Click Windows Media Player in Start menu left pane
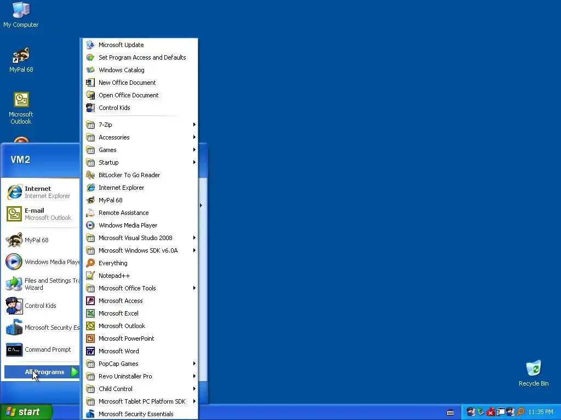Screen dimensions: 561x420 42,262
